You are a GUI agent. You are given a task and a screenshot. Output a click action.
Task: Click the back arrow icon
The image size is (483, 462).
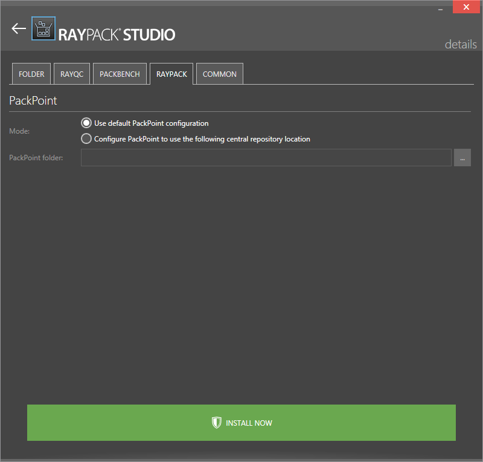pos(19,28)
